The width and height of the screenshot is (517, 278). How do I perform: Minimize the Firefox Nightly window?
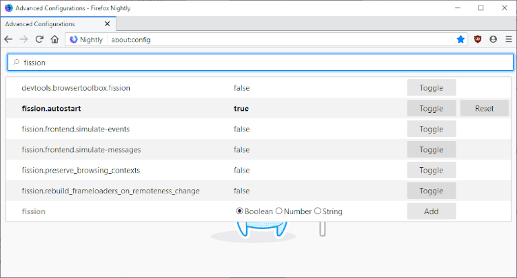(x=457, y=8)
